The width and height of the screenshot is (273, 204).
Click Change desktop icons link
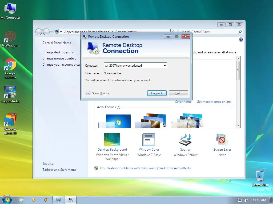(x=58, y=52)
